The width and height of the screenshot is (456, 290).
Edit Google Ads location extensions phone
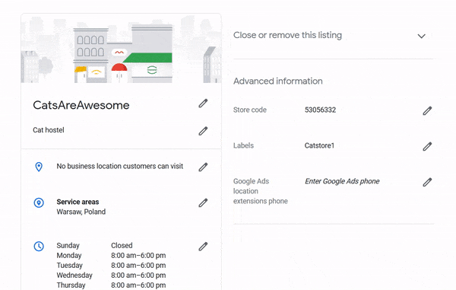coord(427,182)
